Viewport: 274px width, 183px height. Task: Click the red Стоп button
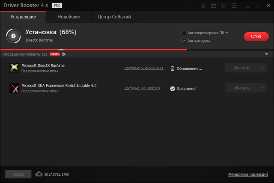point(256,36)
